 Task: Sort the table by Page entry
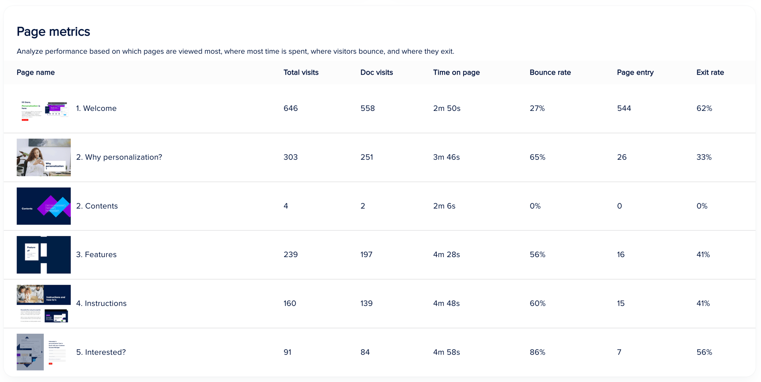coord(635,72)
